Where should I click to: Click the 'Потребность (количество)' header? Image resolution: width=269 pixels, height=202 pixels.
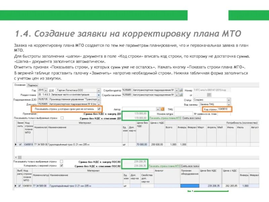[242, 123]
